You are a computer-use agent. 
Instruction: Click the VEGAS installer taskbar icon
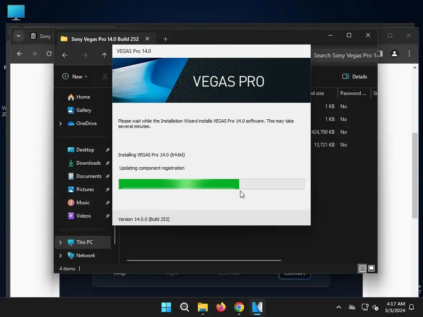coord(257,307)
